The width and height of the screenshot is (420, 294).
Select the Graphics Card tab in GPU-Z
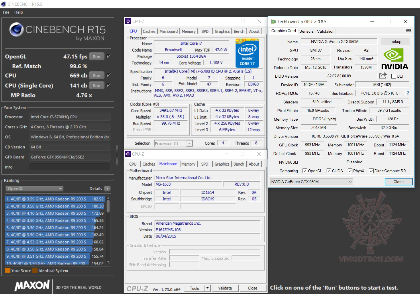pyautogui.click(x=284, y=31)
